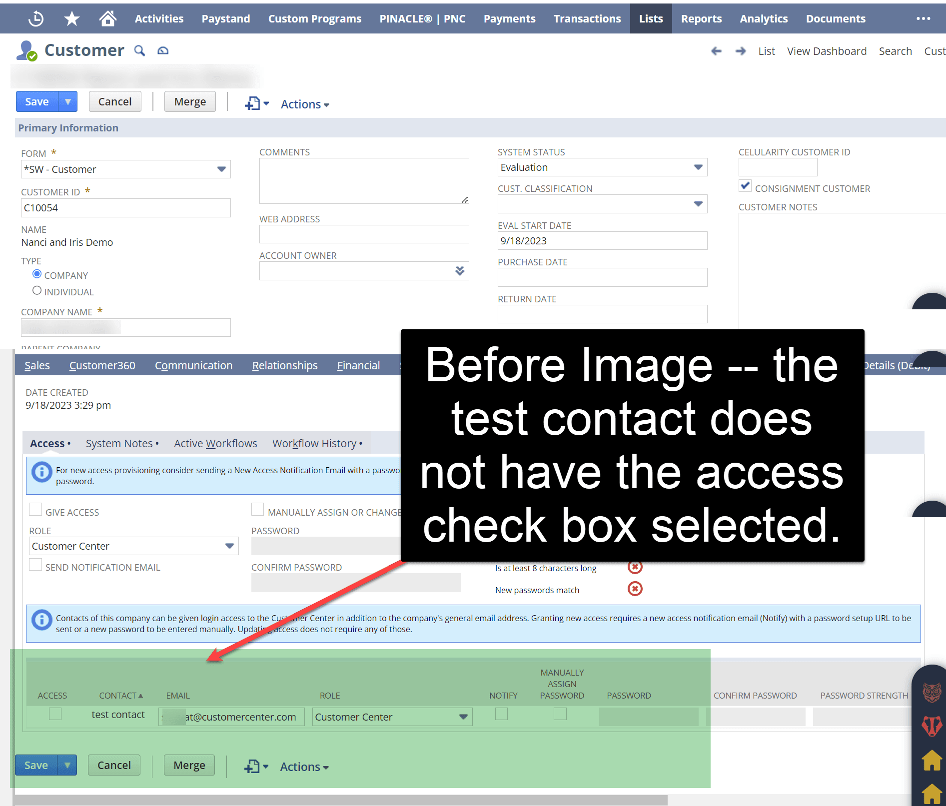Check the Send Notification Email checkbox
Screen dimensions: 946x806
coord(35,565)
